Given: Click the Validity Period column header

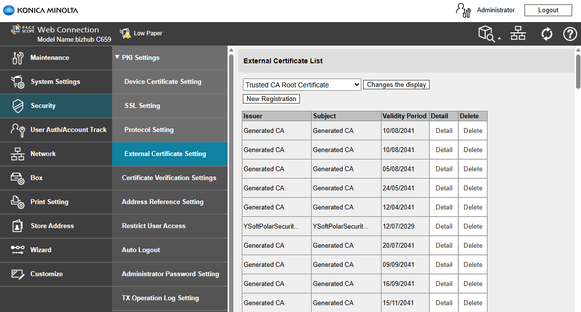Looking at the screenshot, I should click(406, 116).
